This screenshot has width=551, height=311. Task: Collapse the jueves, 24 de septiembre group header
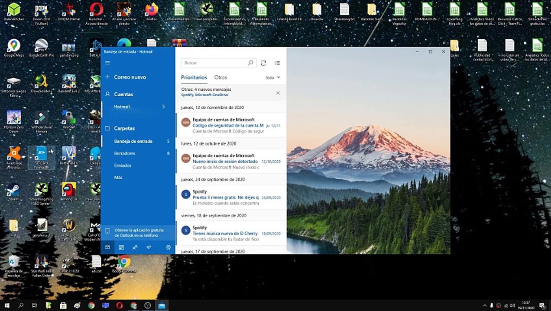coord(231,179)
